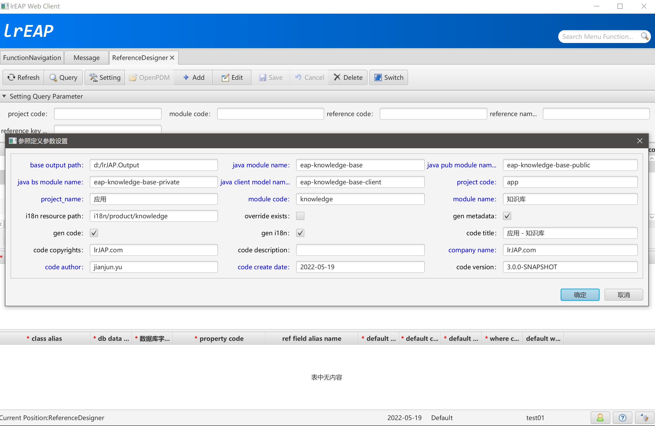Delete the selected reference
The image size is (655, 426).
click(348, 78)
